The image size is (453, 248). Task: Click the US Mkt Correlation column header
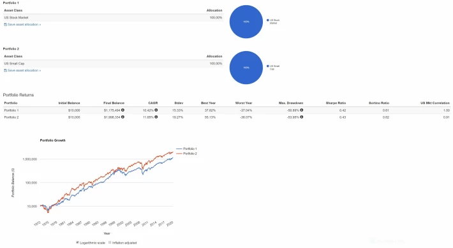tap(435, 103)
